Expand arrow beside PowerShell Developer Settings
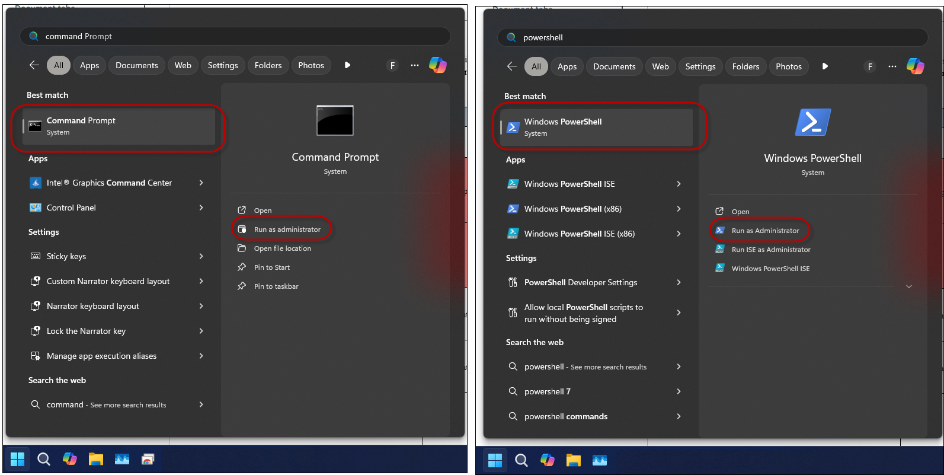944x475 pixels. [679, 282]
